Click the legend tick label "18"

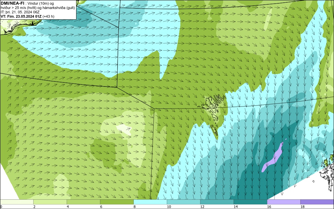[303, 207]
